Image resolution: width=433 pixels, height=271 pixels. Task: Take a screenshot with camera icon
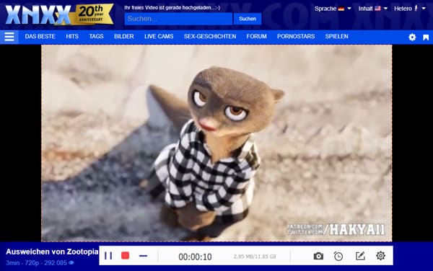pyautogui.click(x=318, y=256)
